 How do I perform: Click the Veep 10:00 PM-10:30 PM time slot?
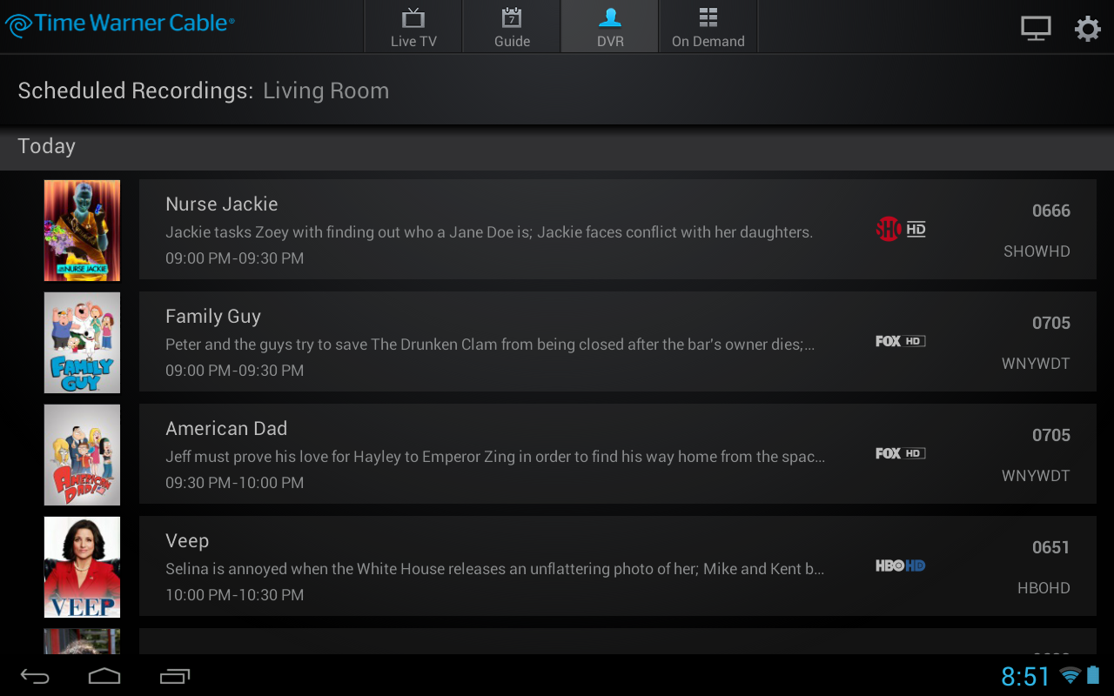235,595
